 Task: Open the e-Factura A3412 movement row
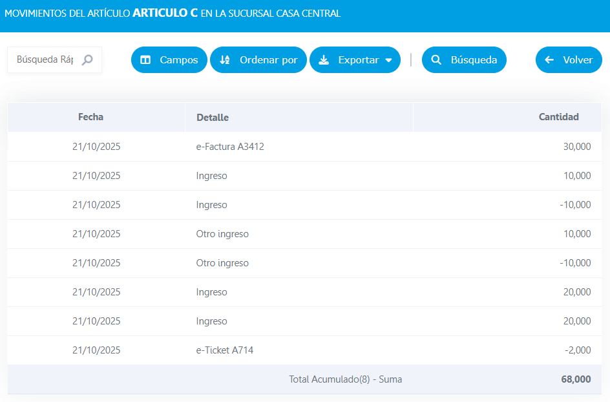(x=230, y=147)
